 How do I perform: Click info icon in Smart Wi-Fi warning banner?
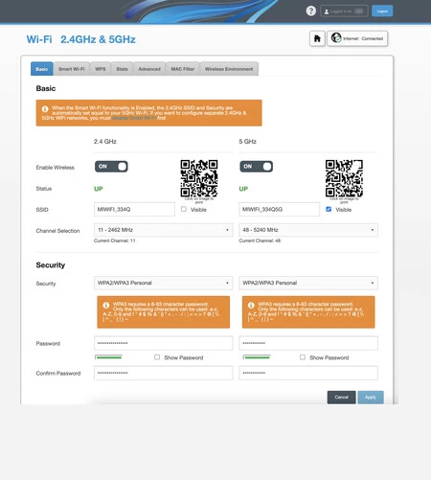(45, 109)
